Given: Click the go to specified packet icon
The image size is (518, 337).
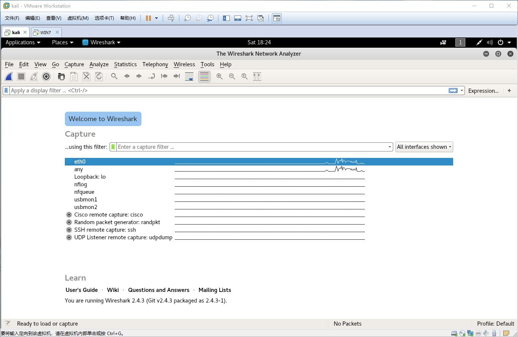Looking at the screenshot, I should (152, 76).
